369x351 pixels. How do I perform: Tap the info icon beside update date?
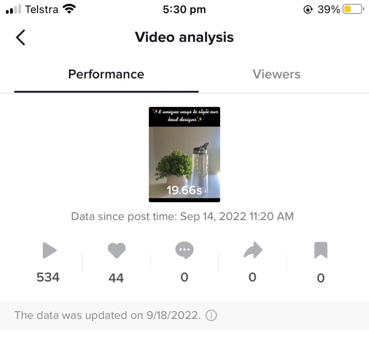[211, 316]
